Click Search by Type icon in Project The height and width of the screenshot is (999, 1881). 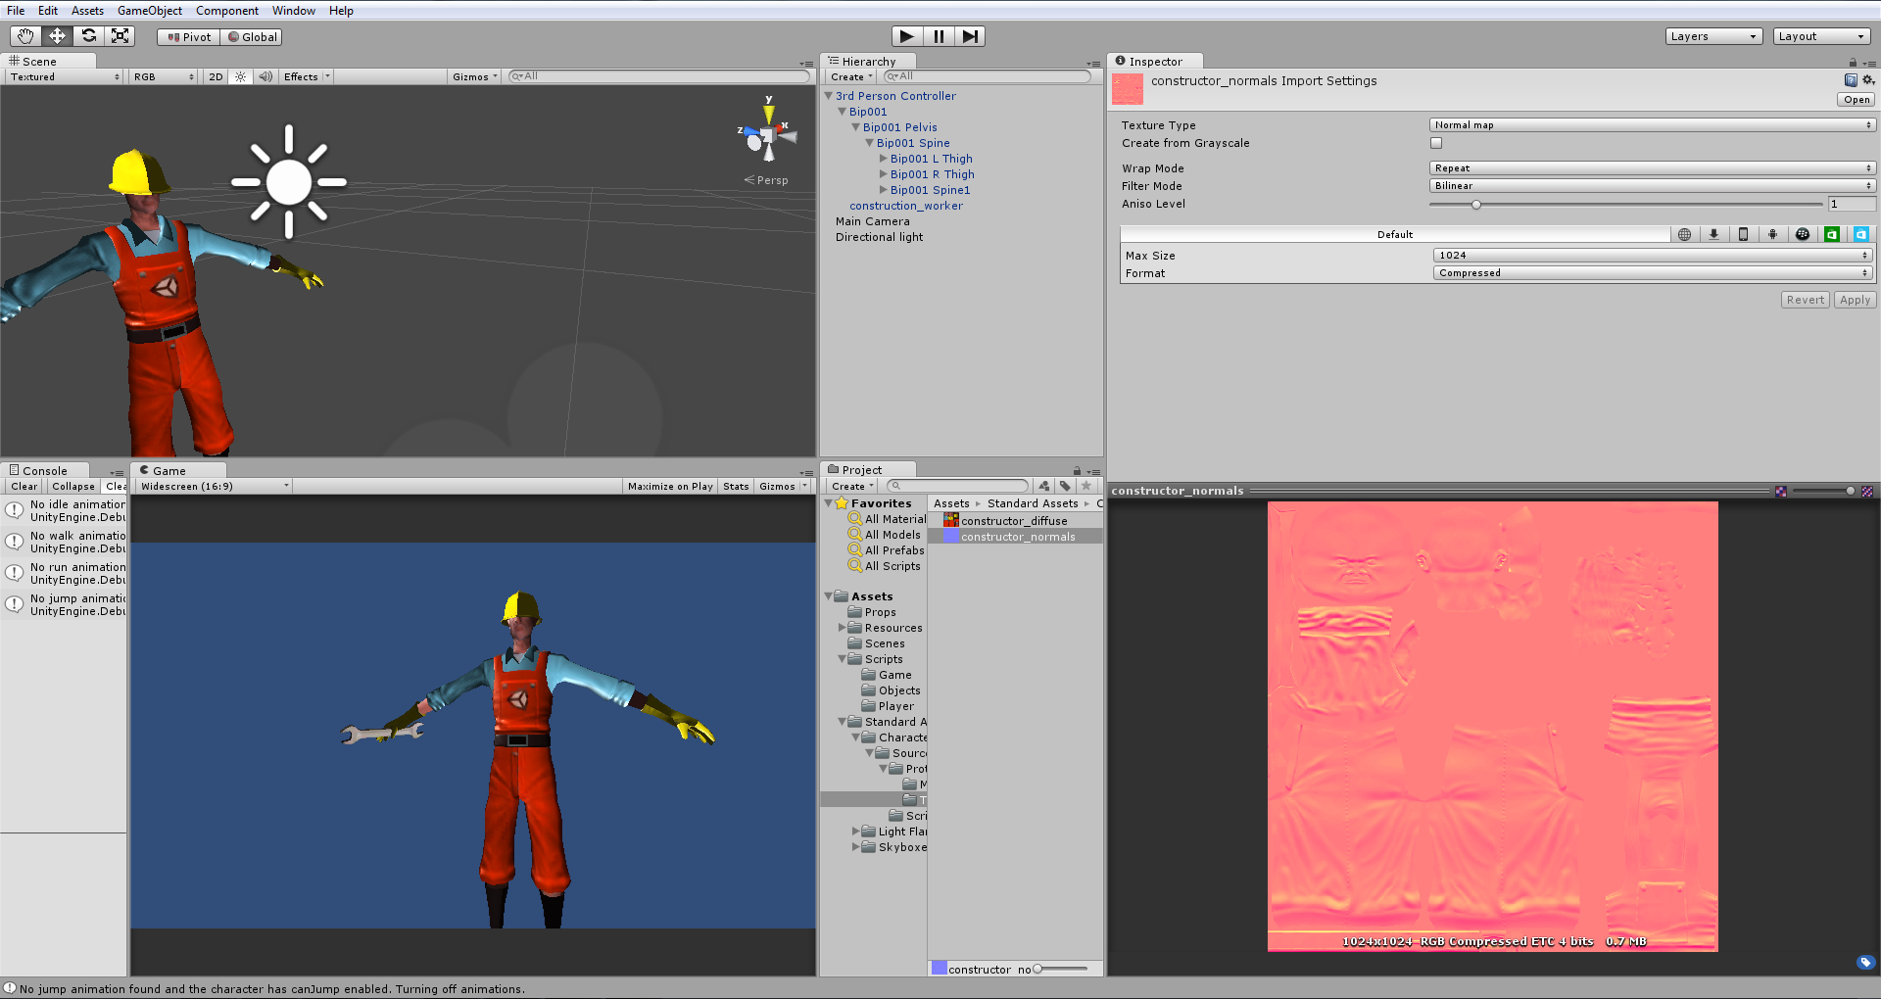pyautogui.click(x=1044, y=486)
